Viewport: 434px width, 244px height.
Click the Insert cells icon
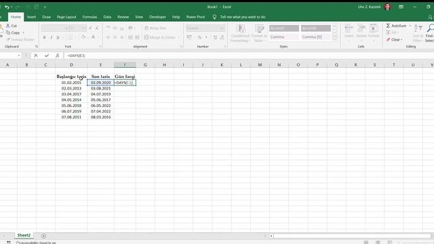point(349,28)
